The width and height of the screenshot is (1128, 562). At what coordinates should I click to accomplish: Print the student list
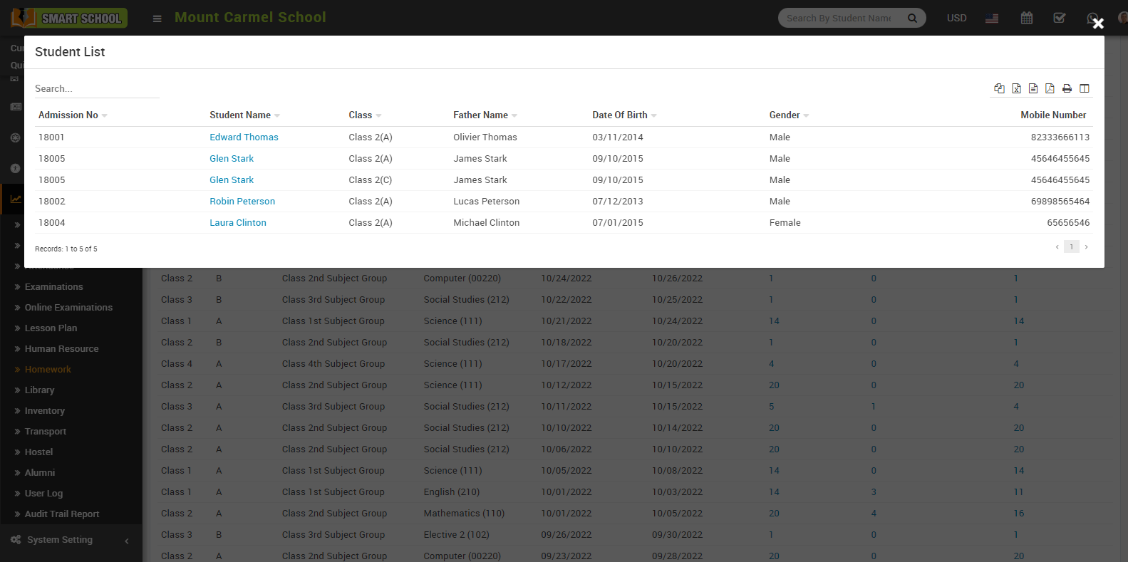[1067, 88]
